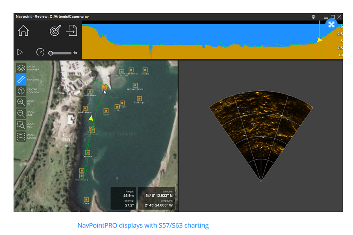Image resolution: width=353 pixels, height=235 pixels.
Task: Select the Zoom Out tool
Action: coord(20,114)
